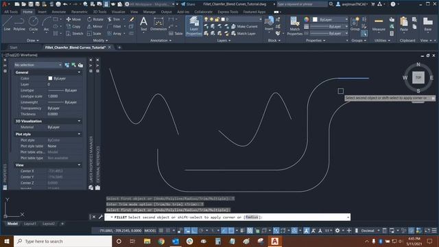Click the Paste tool

(x=404, y=24)
